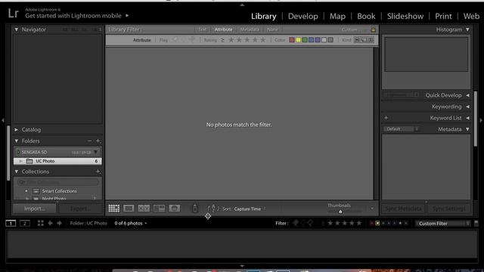Expand the Quick Develop panel
The image size is (484, 272).
[467, 95]
